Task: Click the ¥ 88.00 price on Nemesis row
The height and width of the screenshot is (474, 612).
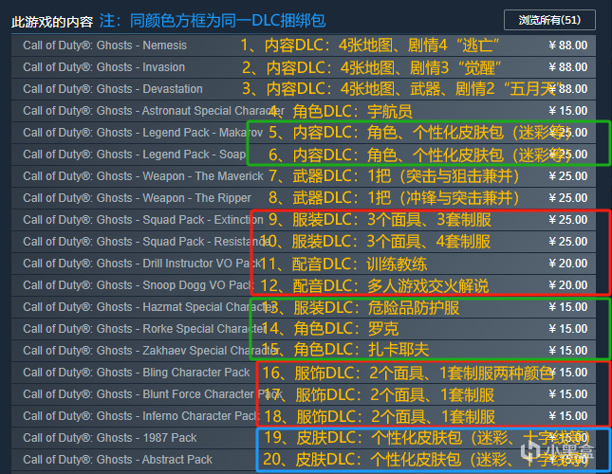Action: (568, 46)
